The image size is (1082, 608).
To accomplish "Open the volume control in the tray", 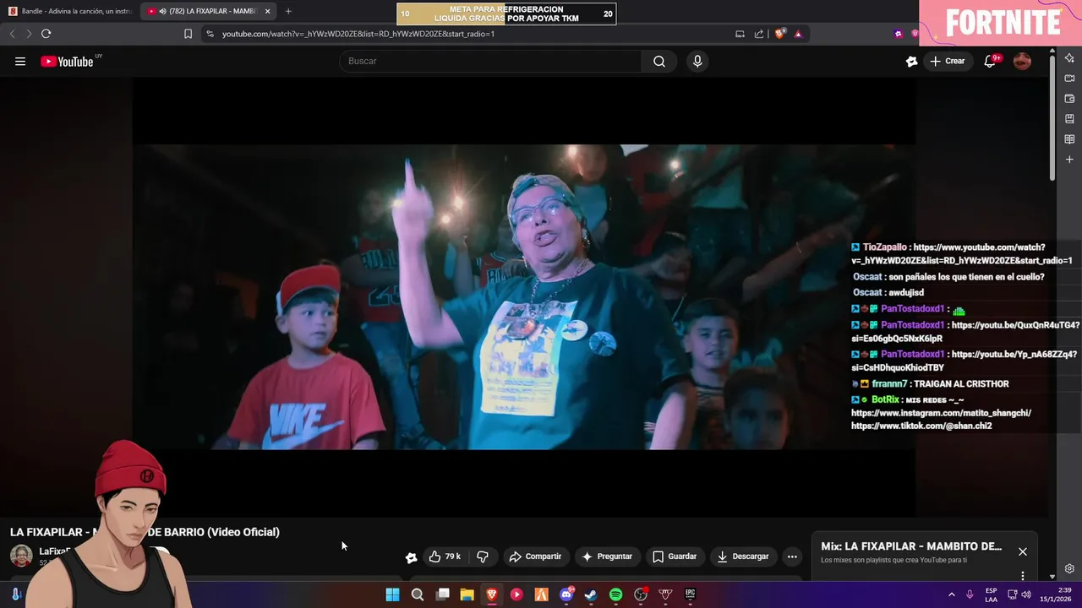I will [1026, 594].
